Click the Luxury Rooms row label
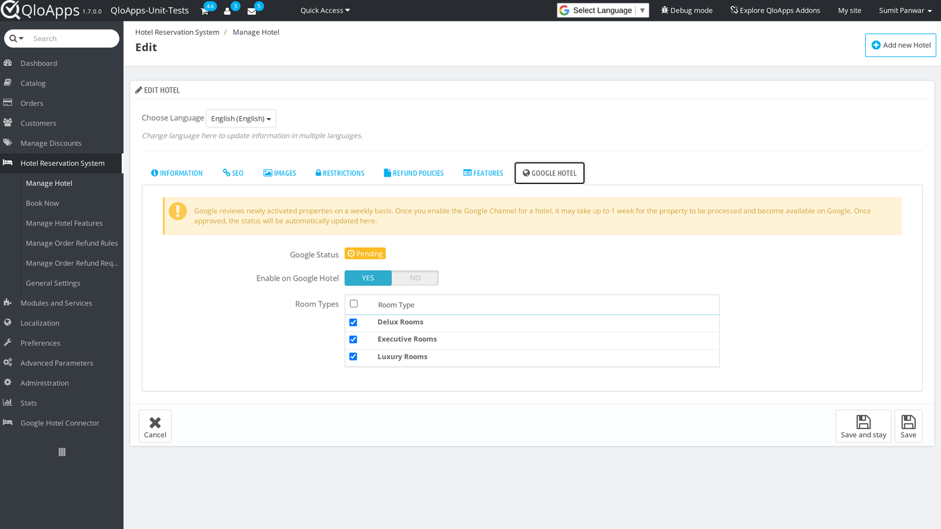 pos(403,356)
